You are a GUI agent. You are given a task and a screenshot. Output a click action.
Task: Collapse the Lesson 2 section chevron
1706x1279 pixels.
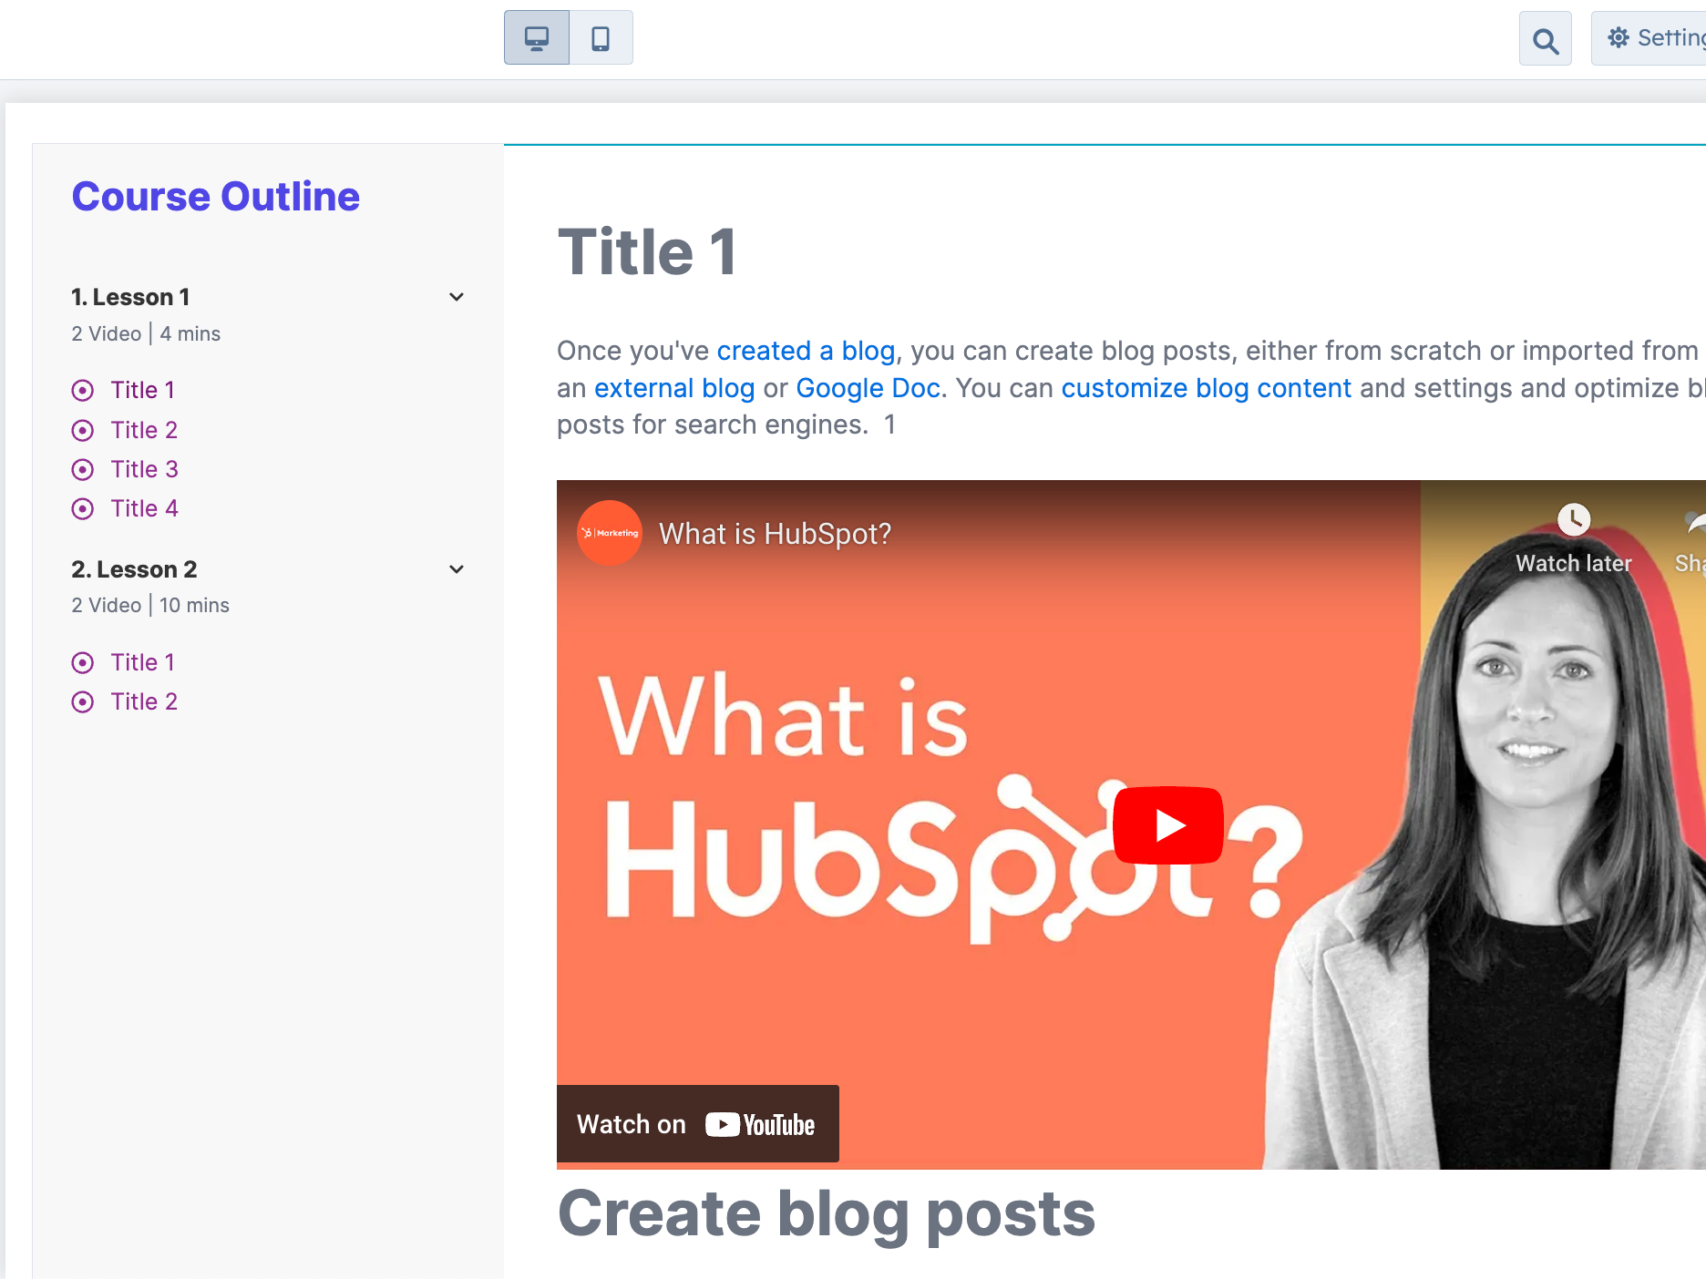(x=457, y=569)
